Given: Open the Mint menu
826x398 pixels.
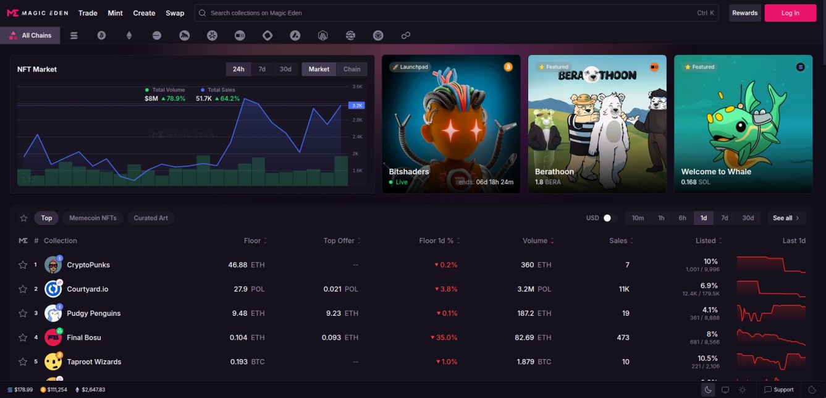Looking at the screenshot, I should point(115,13).
